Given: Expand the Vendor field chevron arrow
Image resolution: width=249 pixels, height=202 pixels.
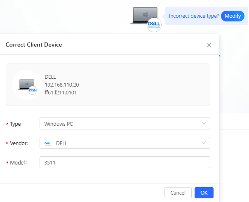Looking at the screenshot, I should coord(204,143).
